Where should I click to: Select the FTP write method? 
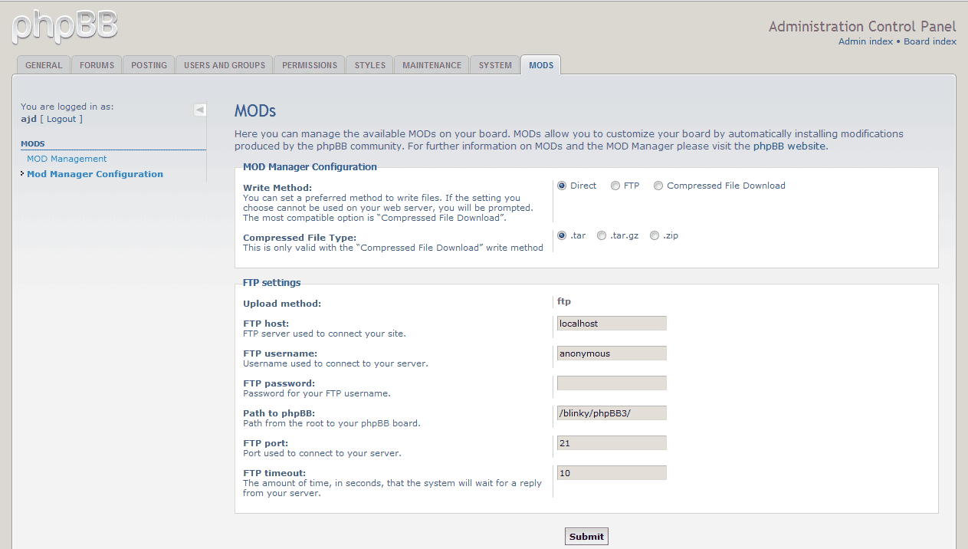pyautogui.click(x=615, y=186)
